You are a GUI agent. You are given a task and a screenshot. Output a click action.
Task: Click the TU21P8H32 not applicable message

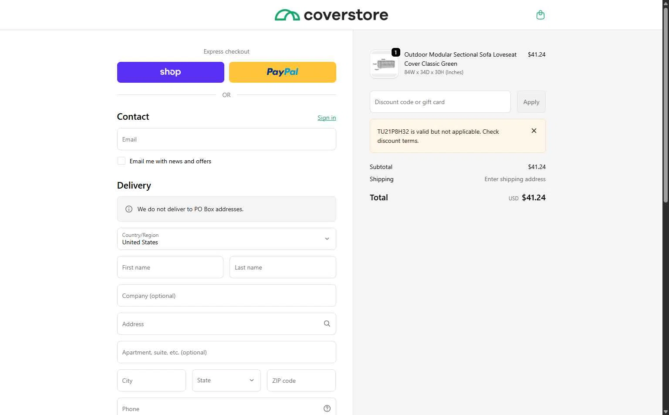tap(438, 136)
